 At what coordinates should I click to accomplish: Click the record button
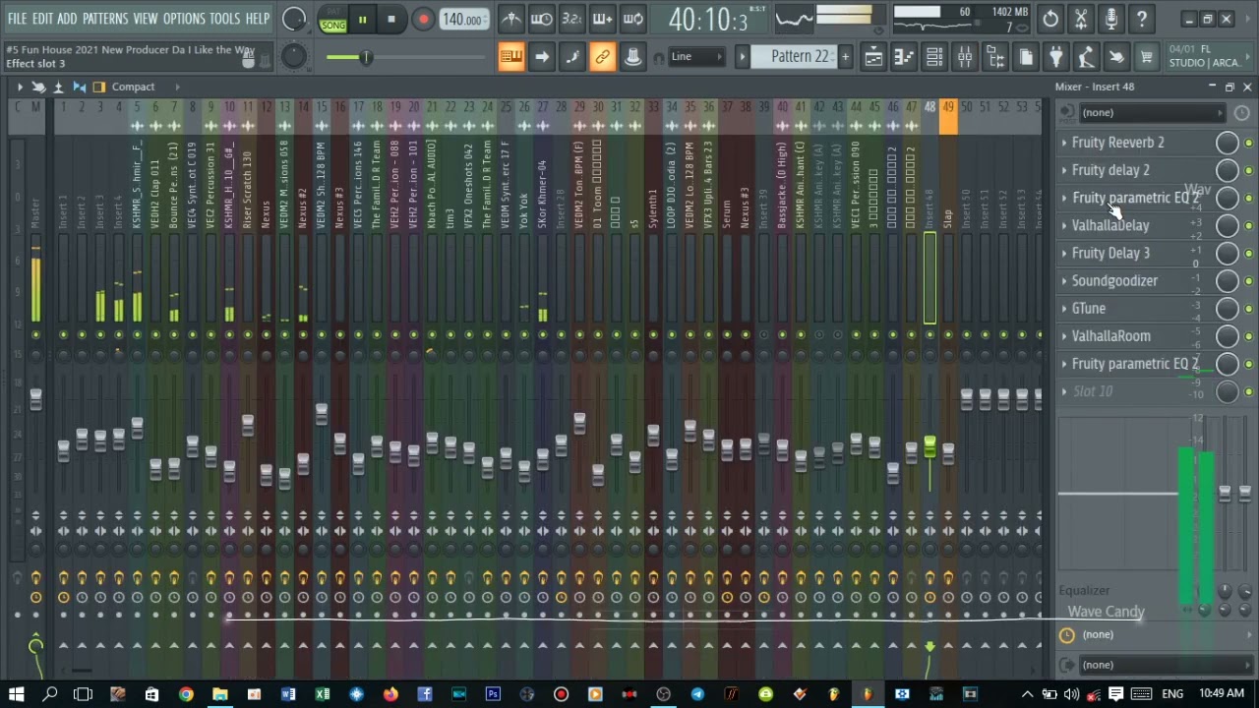point(423,20)
